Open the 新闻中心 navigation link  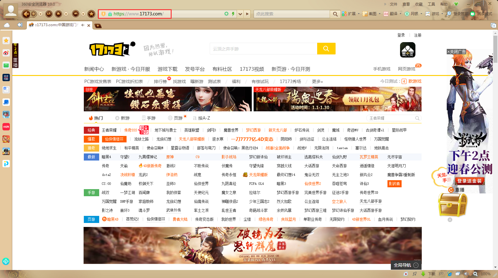coord(94,69)
